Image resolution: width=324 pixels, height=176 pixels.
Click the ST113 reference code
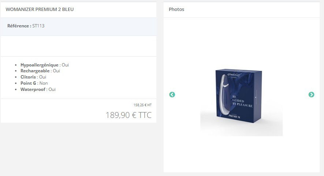(x=38, y=26)
